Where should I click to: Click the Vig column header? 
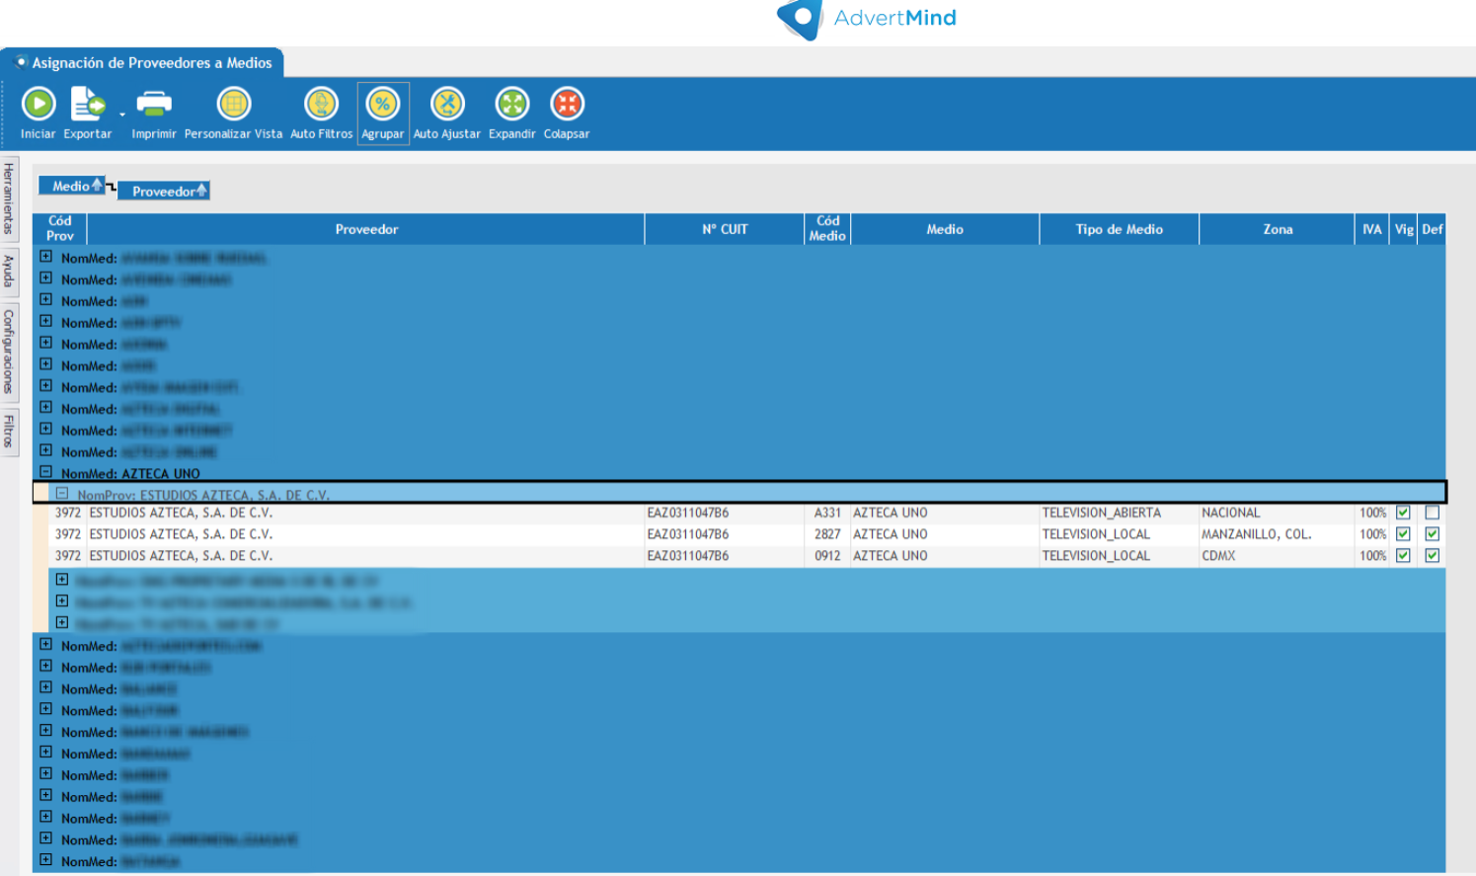1404,229
